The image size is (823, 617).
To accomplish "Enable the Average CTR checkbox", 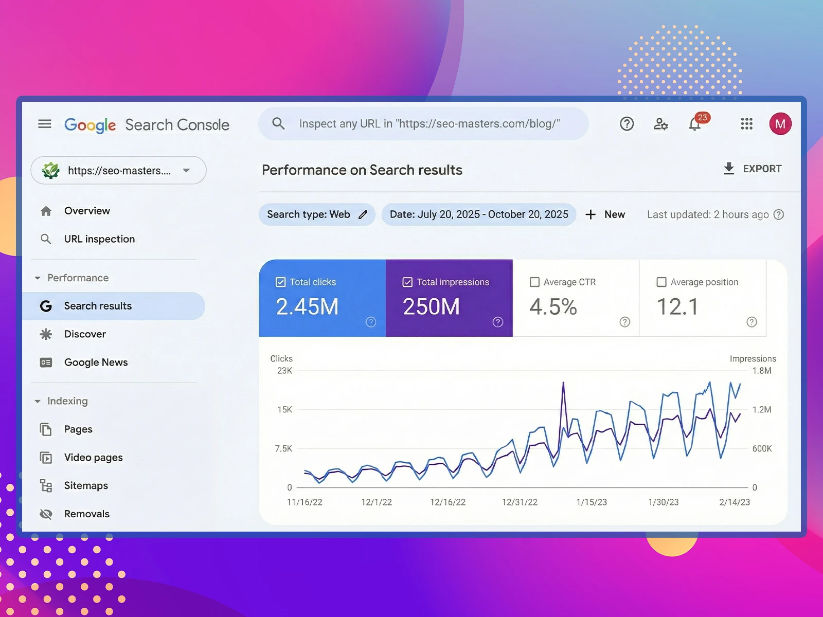I will tap(534, 282).
